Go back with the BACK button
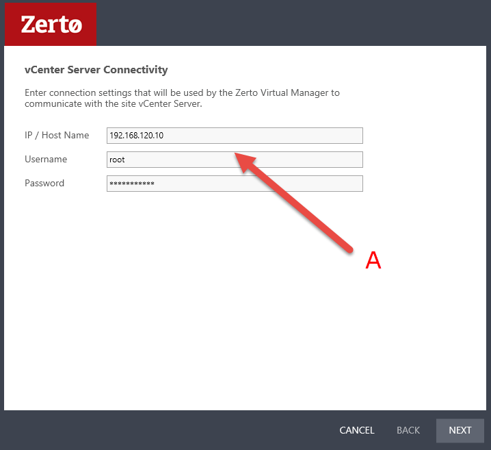The image size is (491, 450). pos(408,430)
